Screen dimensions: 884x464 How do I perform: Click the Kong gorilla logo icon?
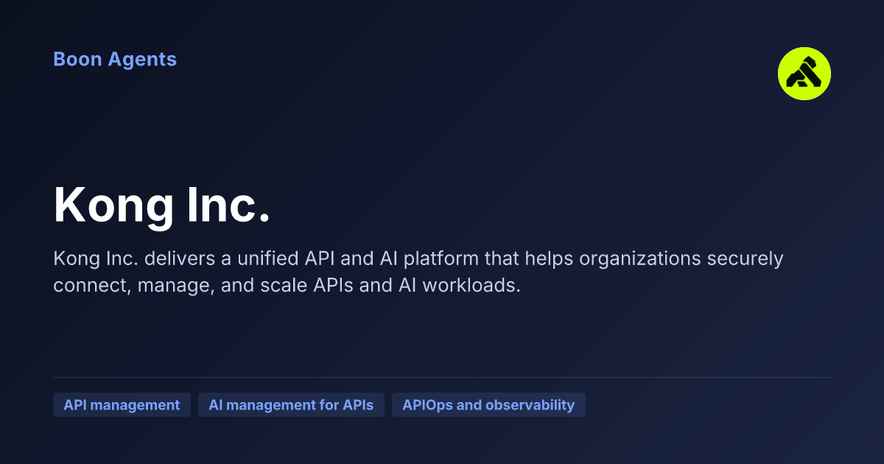coord(804,74)
